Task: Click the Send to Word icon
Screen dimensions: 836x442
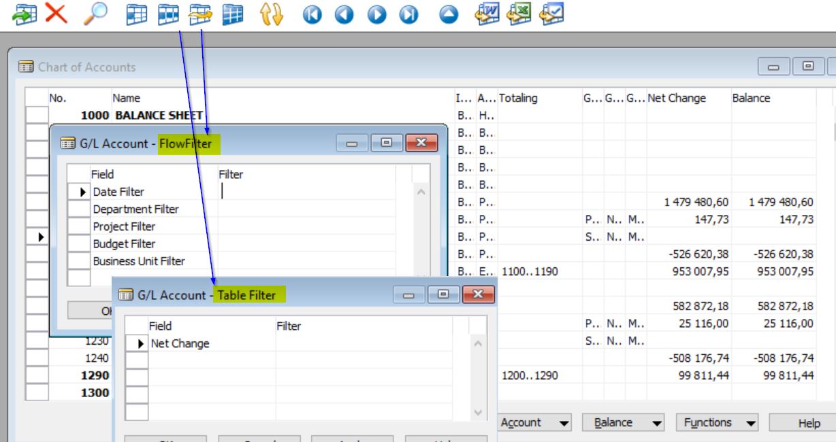Action: [487, 14]
